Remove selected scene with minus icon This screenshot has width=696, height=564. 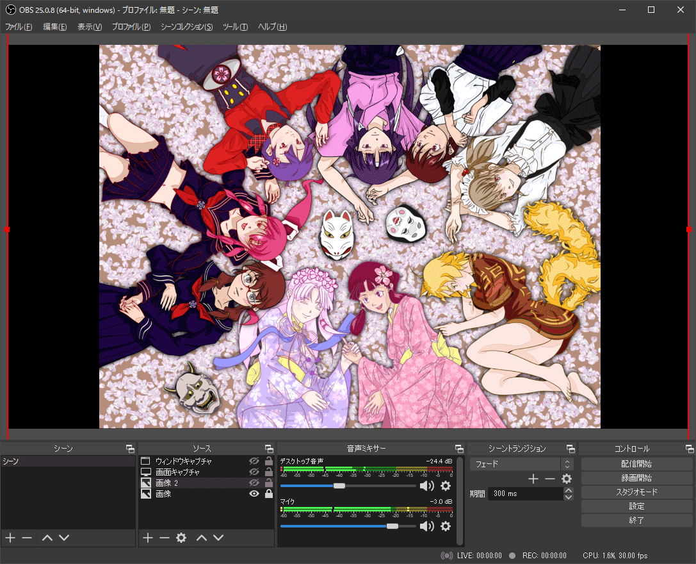pyautogui.click(x=27, y=538)
